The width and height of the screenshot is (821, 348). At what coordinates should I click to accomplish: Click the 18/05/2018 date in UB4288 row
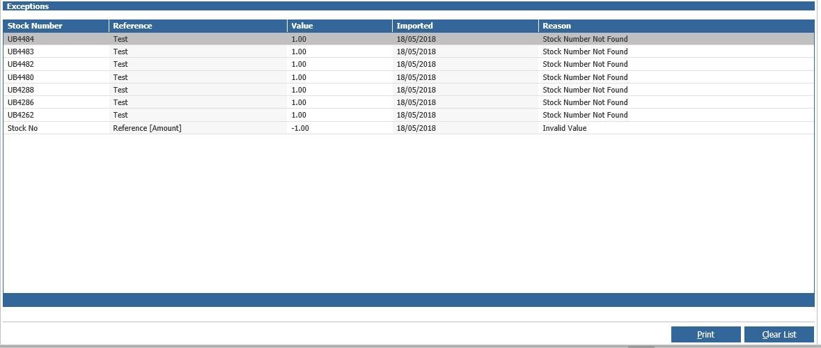tap(416, 90)
